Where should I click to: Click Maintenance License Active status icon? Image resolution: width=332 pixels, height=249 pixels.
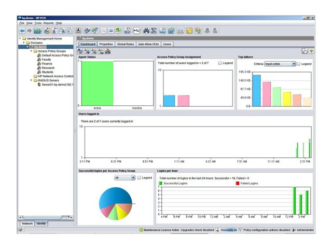point(141,230)
